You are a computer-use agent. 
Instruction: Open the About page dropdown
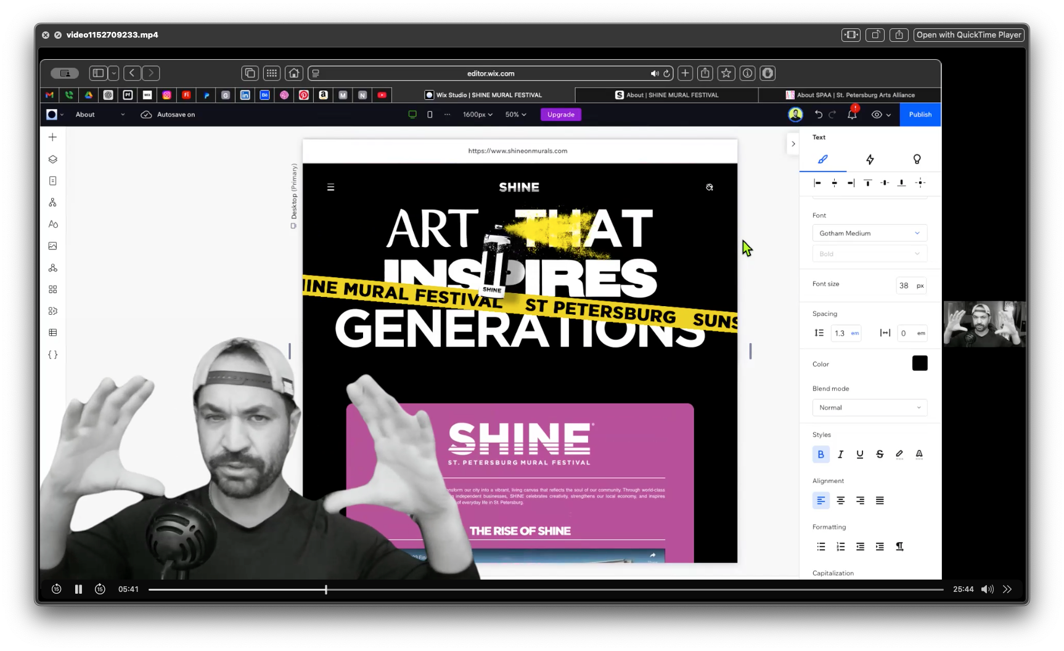click(x=100, y=115)
